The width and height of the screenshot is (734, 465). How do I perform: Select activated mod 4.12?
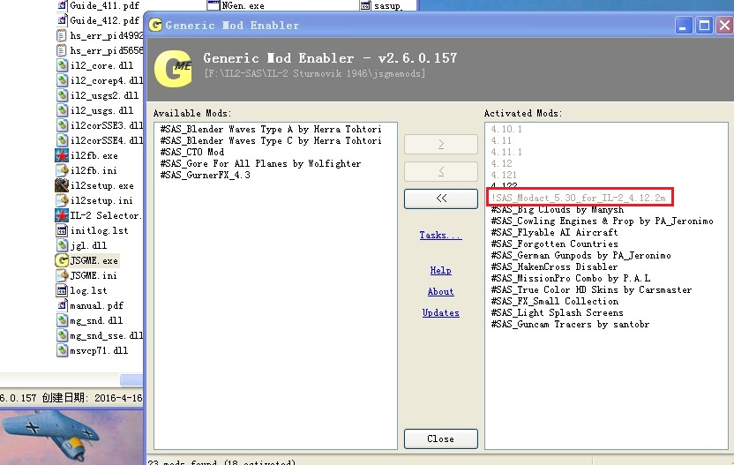[501, 163]
